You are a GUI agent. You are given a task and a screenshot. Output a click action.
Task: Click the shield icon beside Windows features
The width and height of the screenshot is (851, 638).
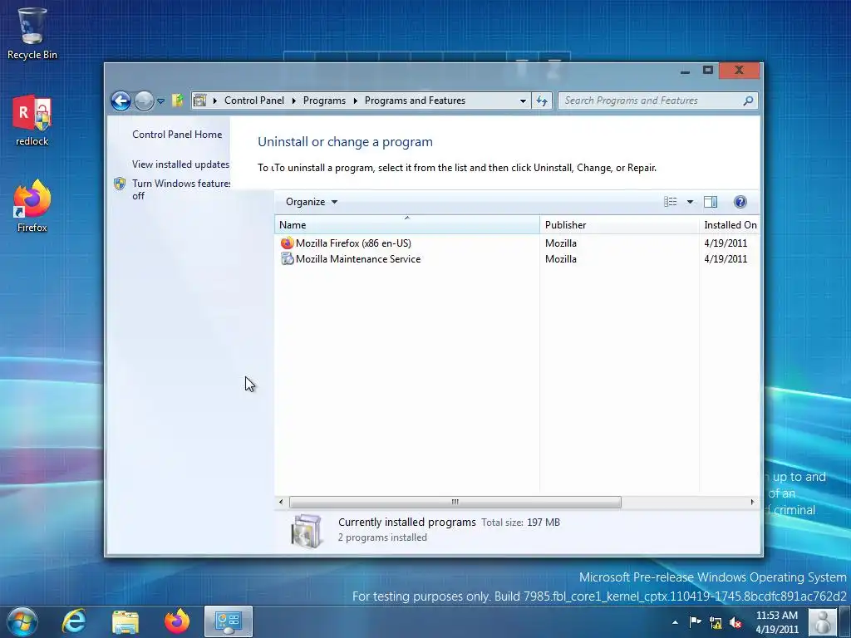(x=120, y=184)
